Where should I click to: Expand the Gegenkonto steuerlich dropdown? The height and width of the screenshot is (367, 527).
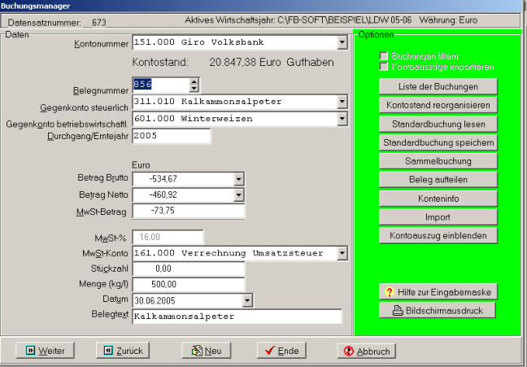(x=342, y=101)
